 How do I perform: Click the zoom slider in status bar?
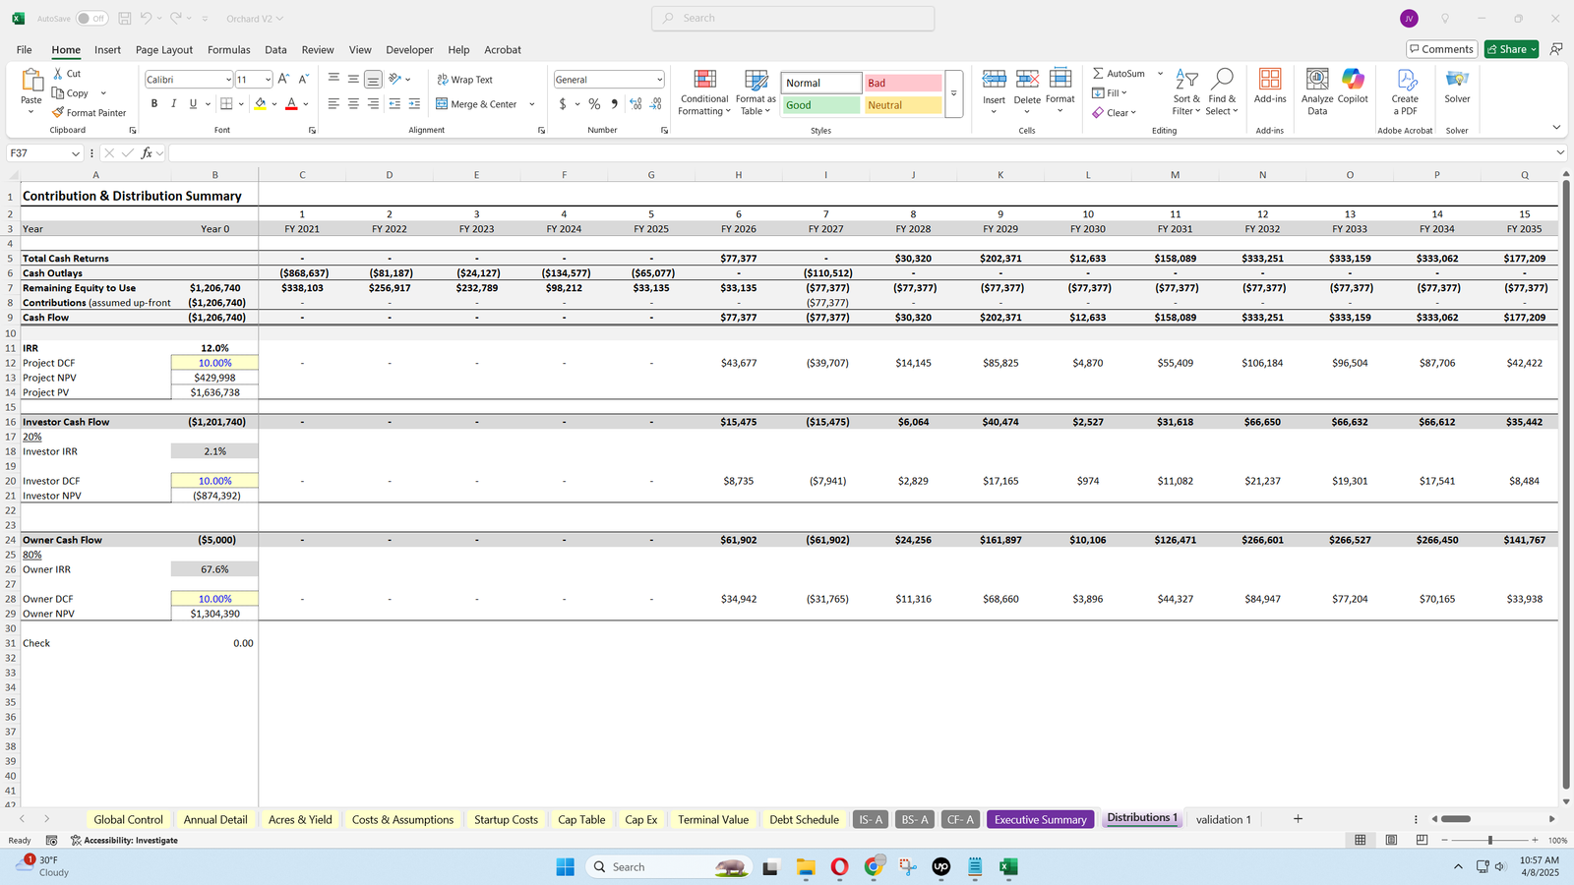click(x=1489, y=840)
